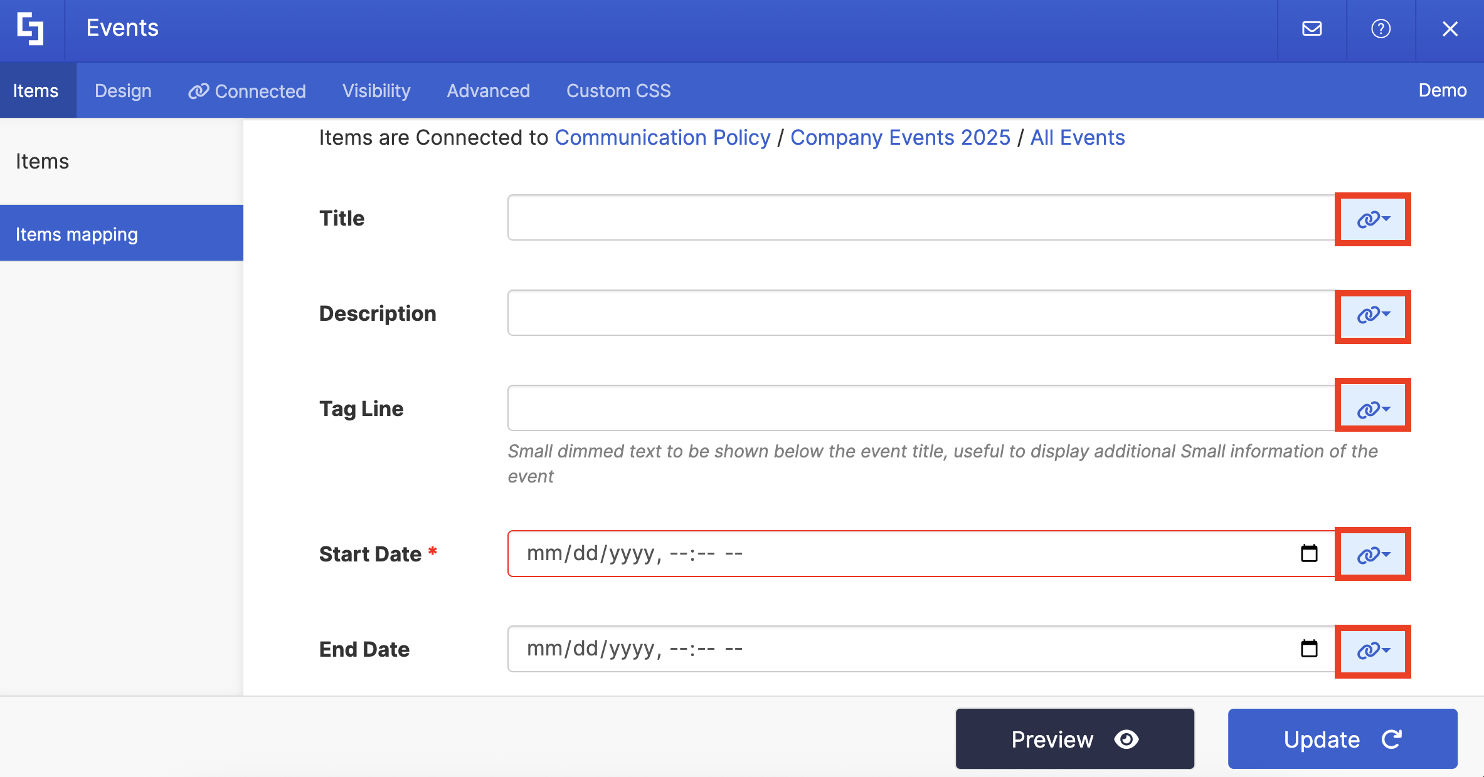Go to the Visibility tab
This screenshot has height=777, width=1484.
[x=376, y=91]
